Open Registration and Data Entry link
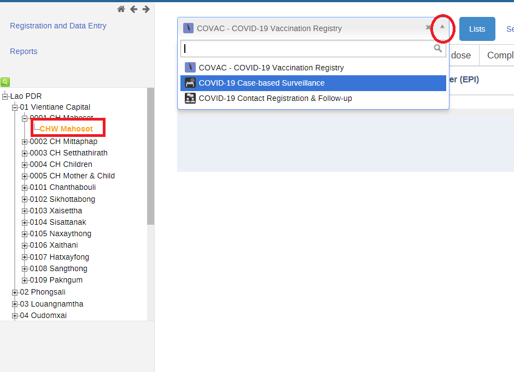Image resolution: width=514 pixels, height=372 pixels. pyautogui.click(x=58, y=26)
